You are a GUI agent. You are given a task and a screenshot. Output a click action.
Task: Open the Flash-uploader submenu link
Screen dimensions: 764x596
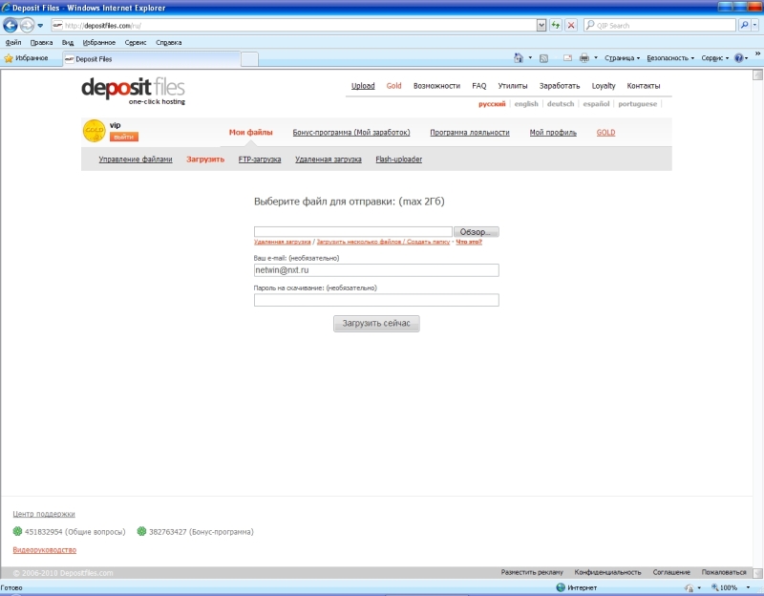398,160
